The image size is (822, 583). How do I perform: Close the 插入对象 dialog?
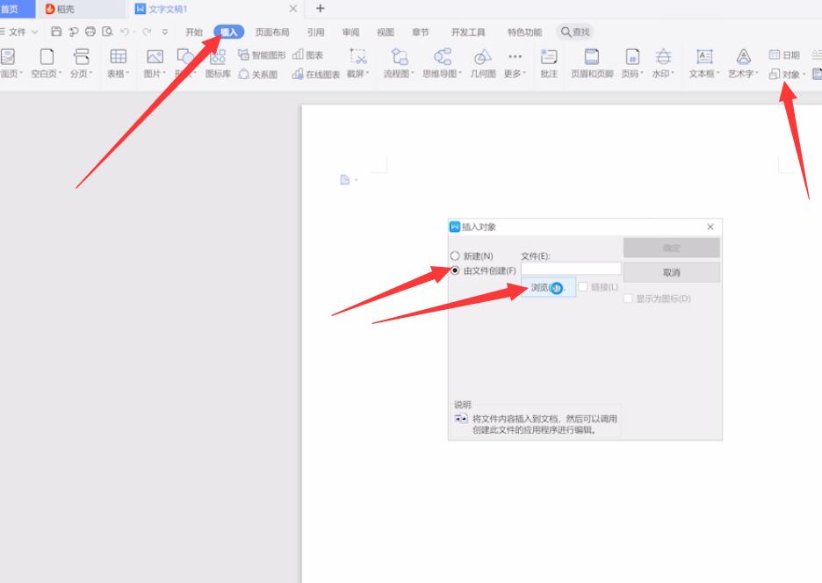710,227
